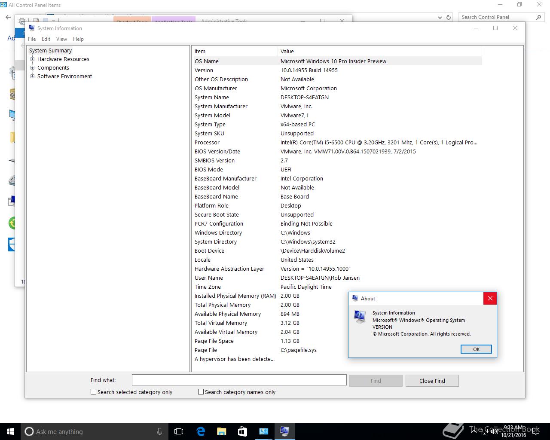Open Task View from the taskbar
The width and height of the screenshot is (550, 440).
pos(179,431)
